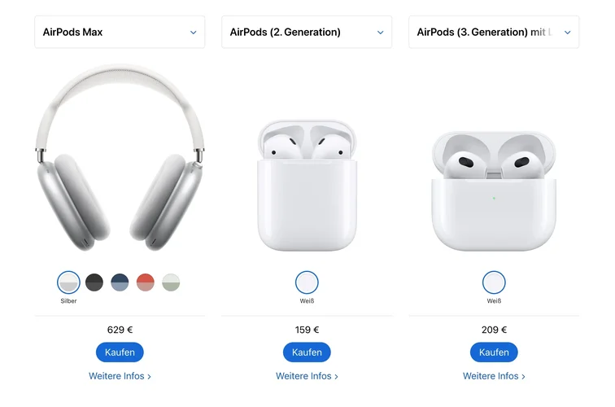Click the AirPods 2. Generation case image
Image resolution: width=615 pixels, height=407 pixels.
pos(307,186)
